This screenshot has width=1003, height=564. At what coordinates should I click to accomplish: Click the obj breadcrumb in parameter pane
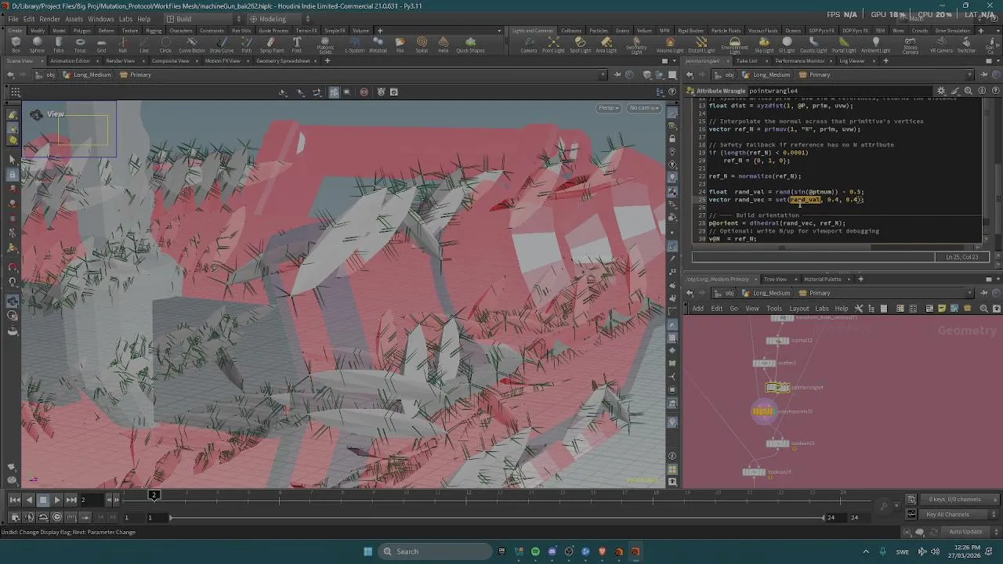[724, 75]
